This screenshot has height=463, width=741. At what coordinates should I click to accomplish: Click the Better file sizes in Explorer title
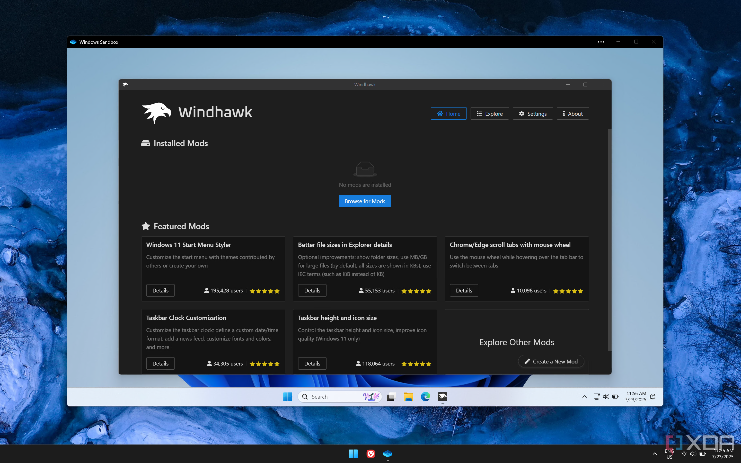pos(345,245)
